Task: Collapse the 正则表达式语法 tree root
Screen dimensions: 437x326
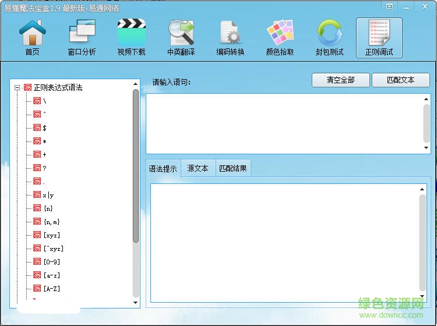Action: click(x=17, y=88)
